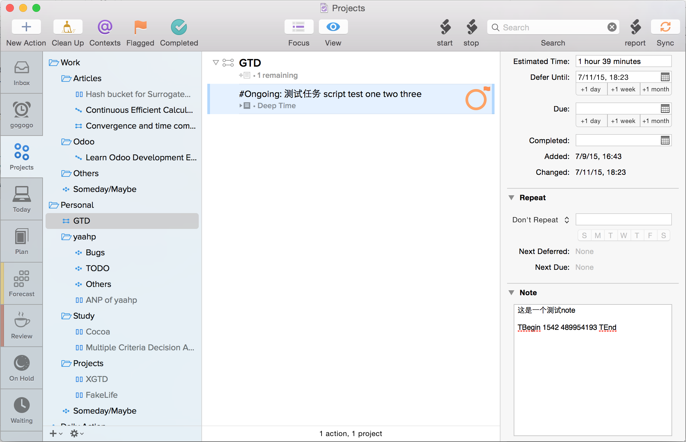Select the Forecast sidebar panel

click(22, 284)
